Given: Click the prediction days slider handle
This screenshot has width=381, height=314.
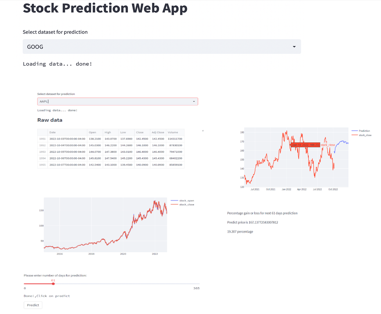Looking at the screenshot, I should (x=53, y=284).
